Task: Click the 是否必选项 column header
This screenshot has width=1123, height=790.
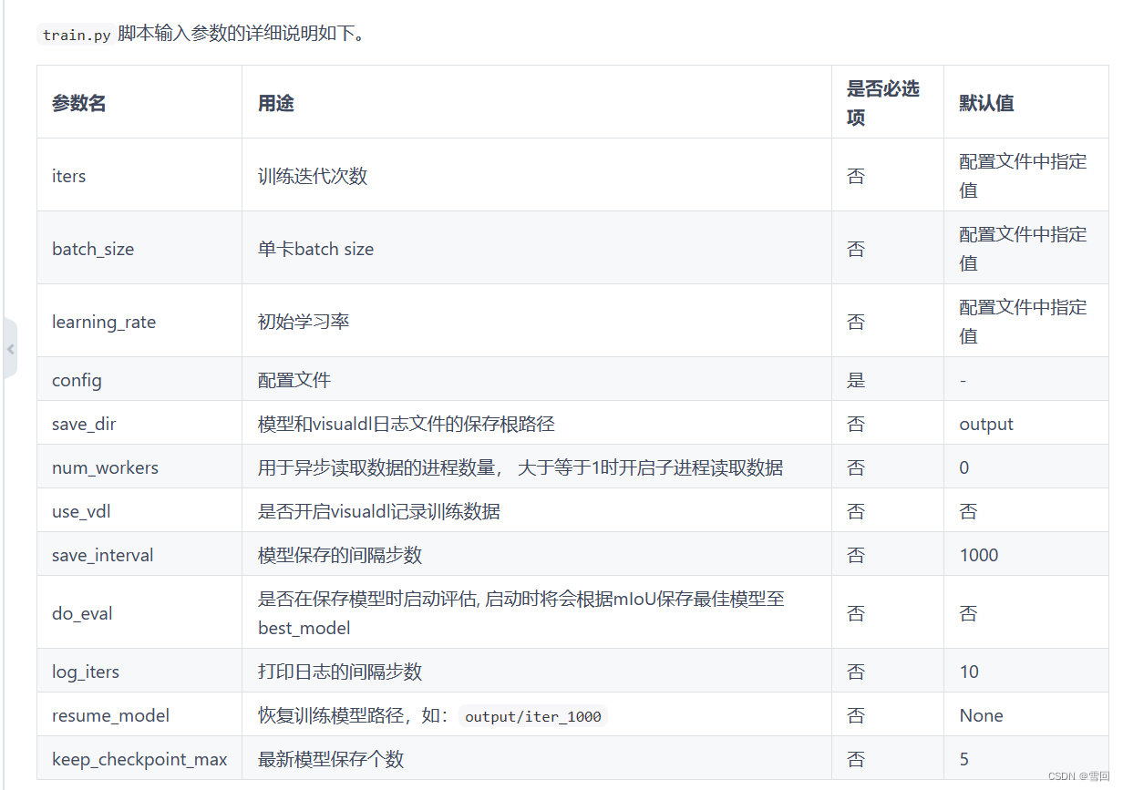Action: 883,101
